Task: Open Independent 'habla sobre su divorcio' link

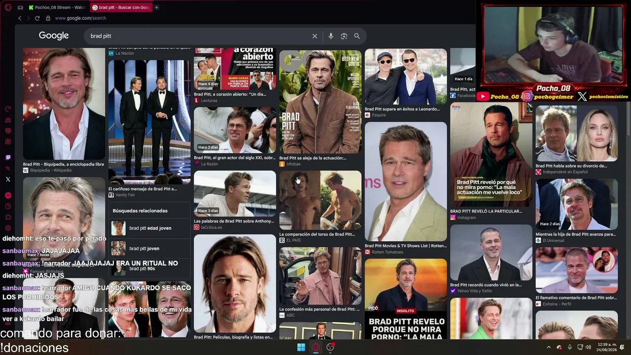Action: [571, 166]
